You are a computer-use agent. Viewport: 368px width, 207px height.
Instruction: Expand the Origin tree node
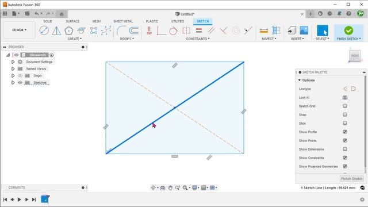(x=13, y=75)
